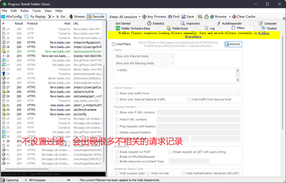286x183 pixels.
Task: Toggle Stream mode in toolbar
Action: coord(77,16)
